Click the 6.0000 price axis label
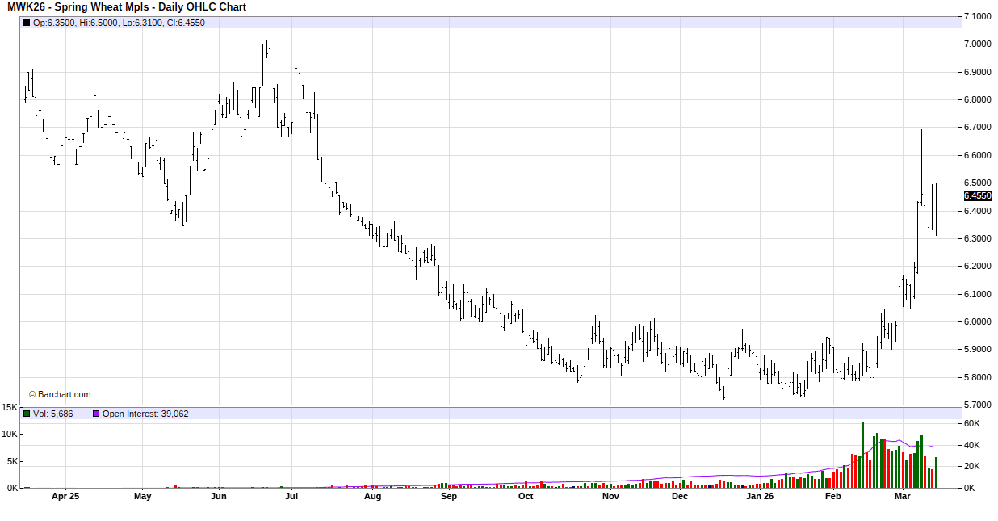This screenshot has height=521, width=998. [x=977, y=321]
